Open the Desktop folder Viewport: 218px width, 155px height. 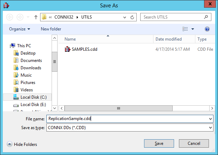pyautogui.click(x=28, y=53)
